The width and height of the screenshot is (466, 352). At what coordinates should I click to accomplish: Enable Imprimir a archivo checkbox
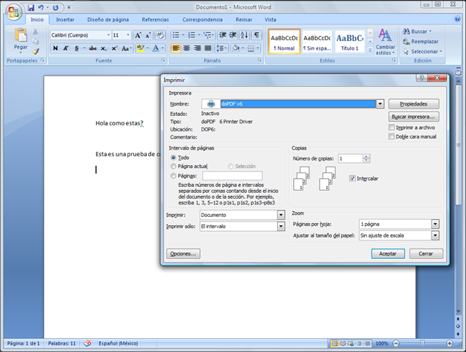click(x=391, y=128)
